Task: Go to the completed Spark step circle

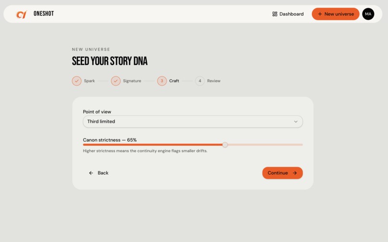Action: (77, 81)
